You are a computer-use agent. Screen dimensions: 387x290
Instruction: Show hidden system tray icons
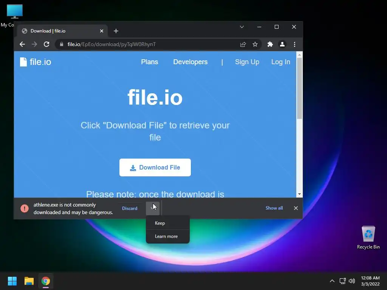332,281
